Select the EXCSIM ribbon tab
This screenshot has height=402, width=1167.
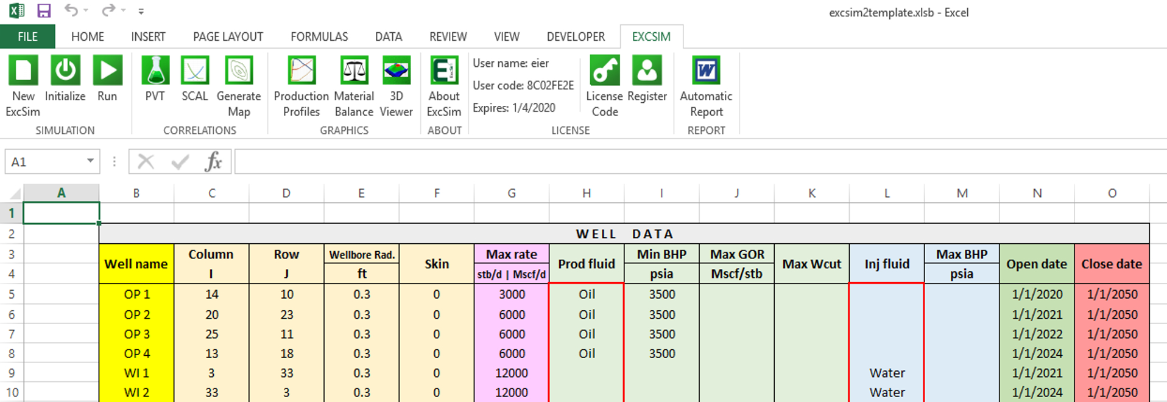click(x=651, y=36)
